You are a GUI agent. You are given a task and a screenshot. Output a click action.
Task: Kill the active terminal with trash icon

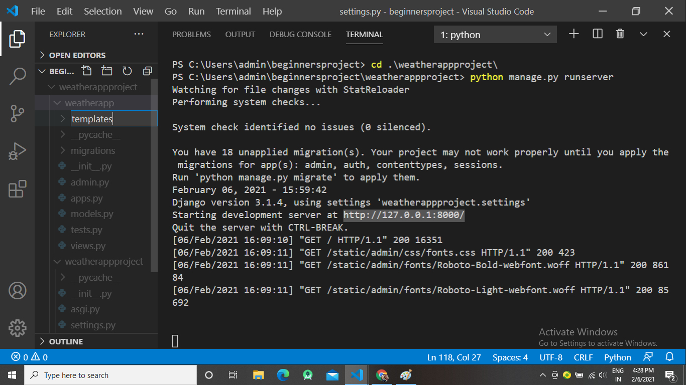pyautogui.click(x=620, y=34)
